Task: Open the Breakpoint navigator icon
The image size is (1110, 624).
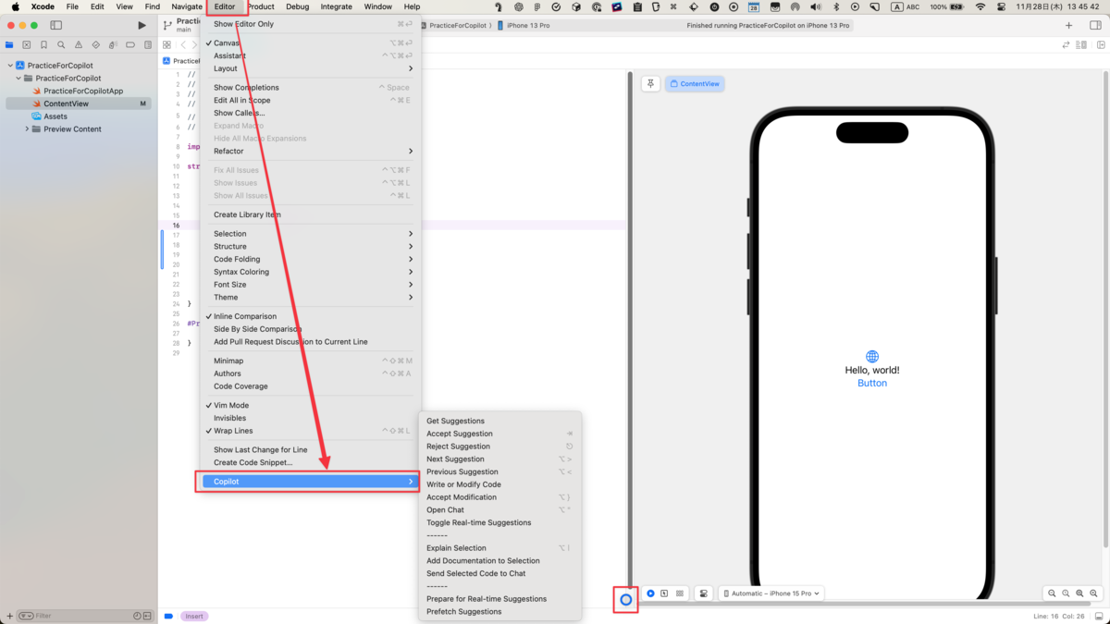Action: 130,44
